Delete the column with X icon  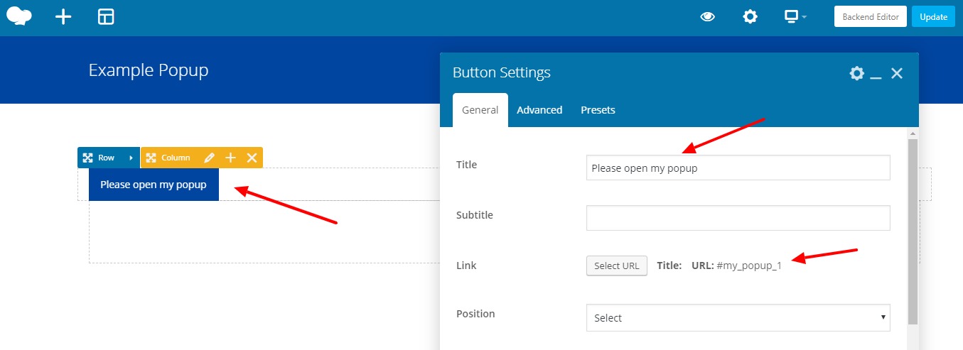(x=252, y=158)
